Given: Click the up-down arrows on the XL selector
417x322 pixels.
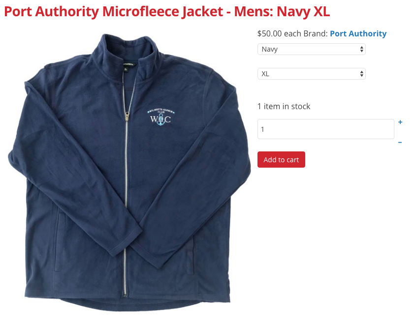Looking at the screenshot, I should pyautogui.click(x=361, y=74).
